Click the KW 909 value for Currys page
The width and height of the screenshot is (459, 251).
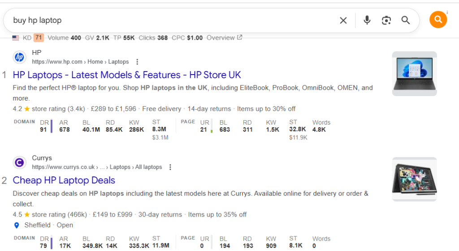(271, 246)
